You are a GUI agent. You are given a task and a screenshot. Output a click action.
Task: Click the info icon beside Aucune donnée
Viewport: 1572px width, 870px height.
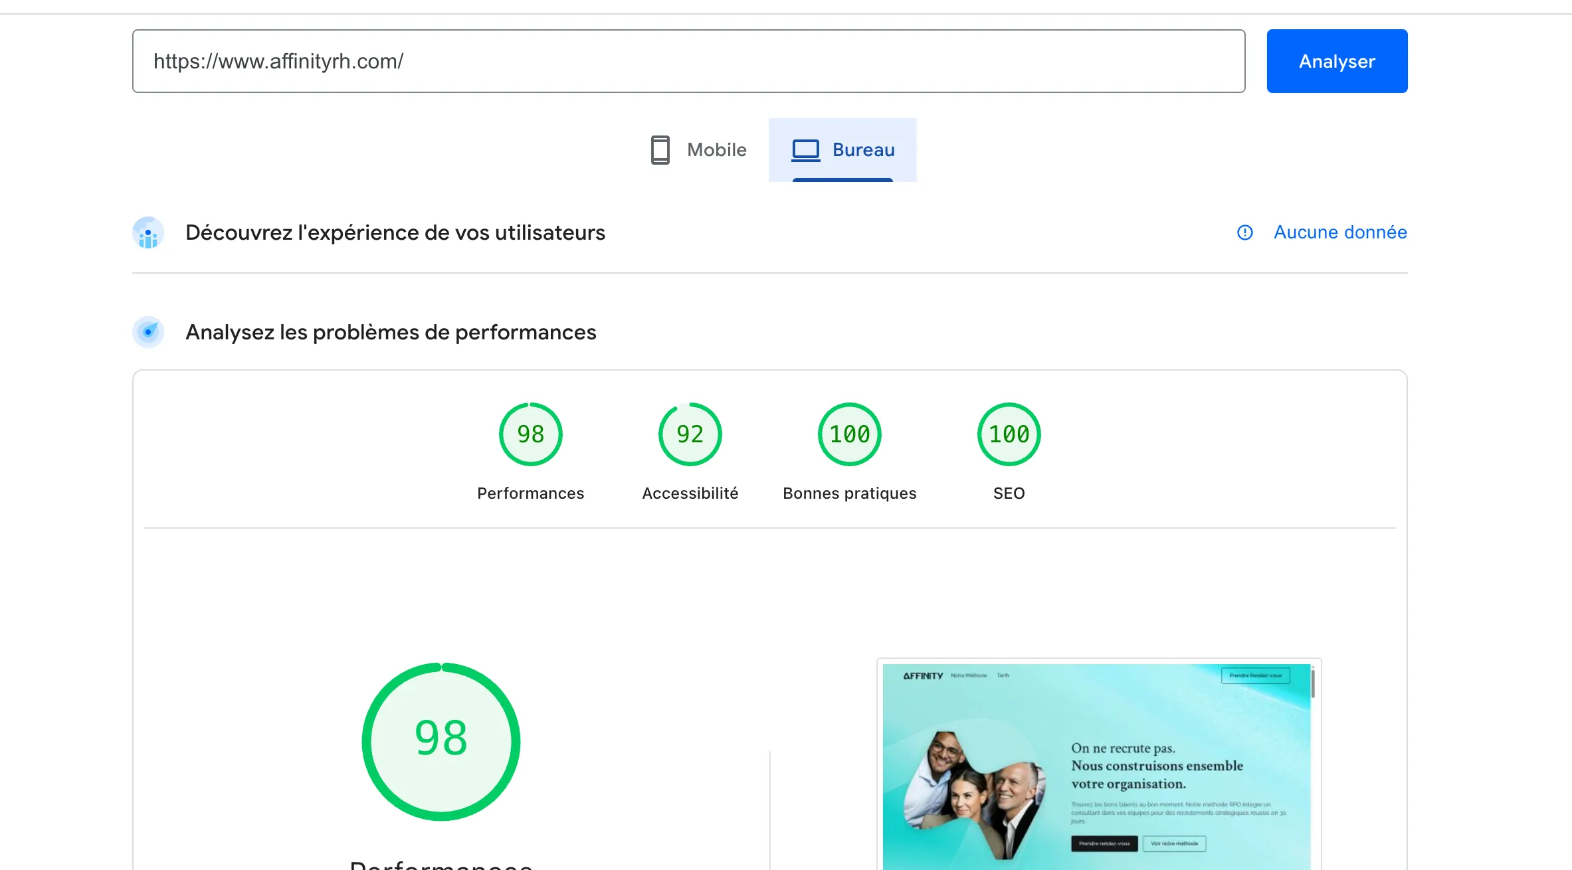point(1244,232)
